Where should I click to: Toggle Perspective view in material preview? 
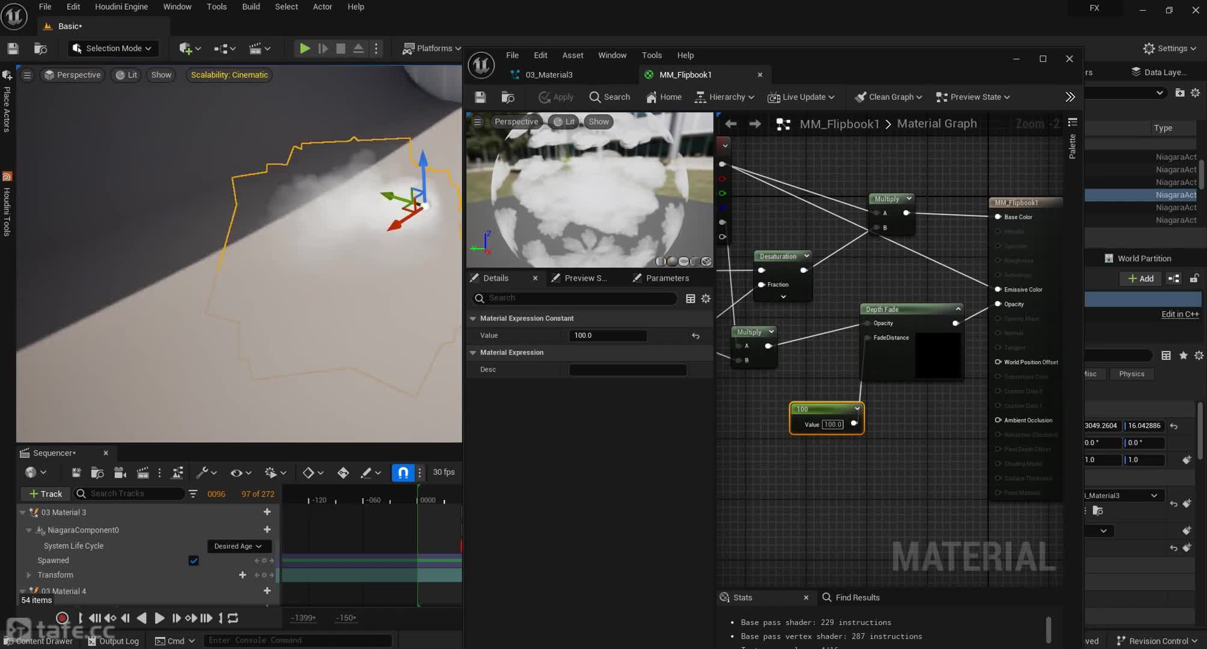(x=516, y=121)
